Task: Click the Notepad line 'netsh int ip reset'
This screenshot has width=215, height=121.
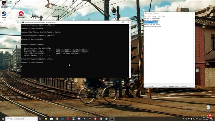Action: click(152, 25)
